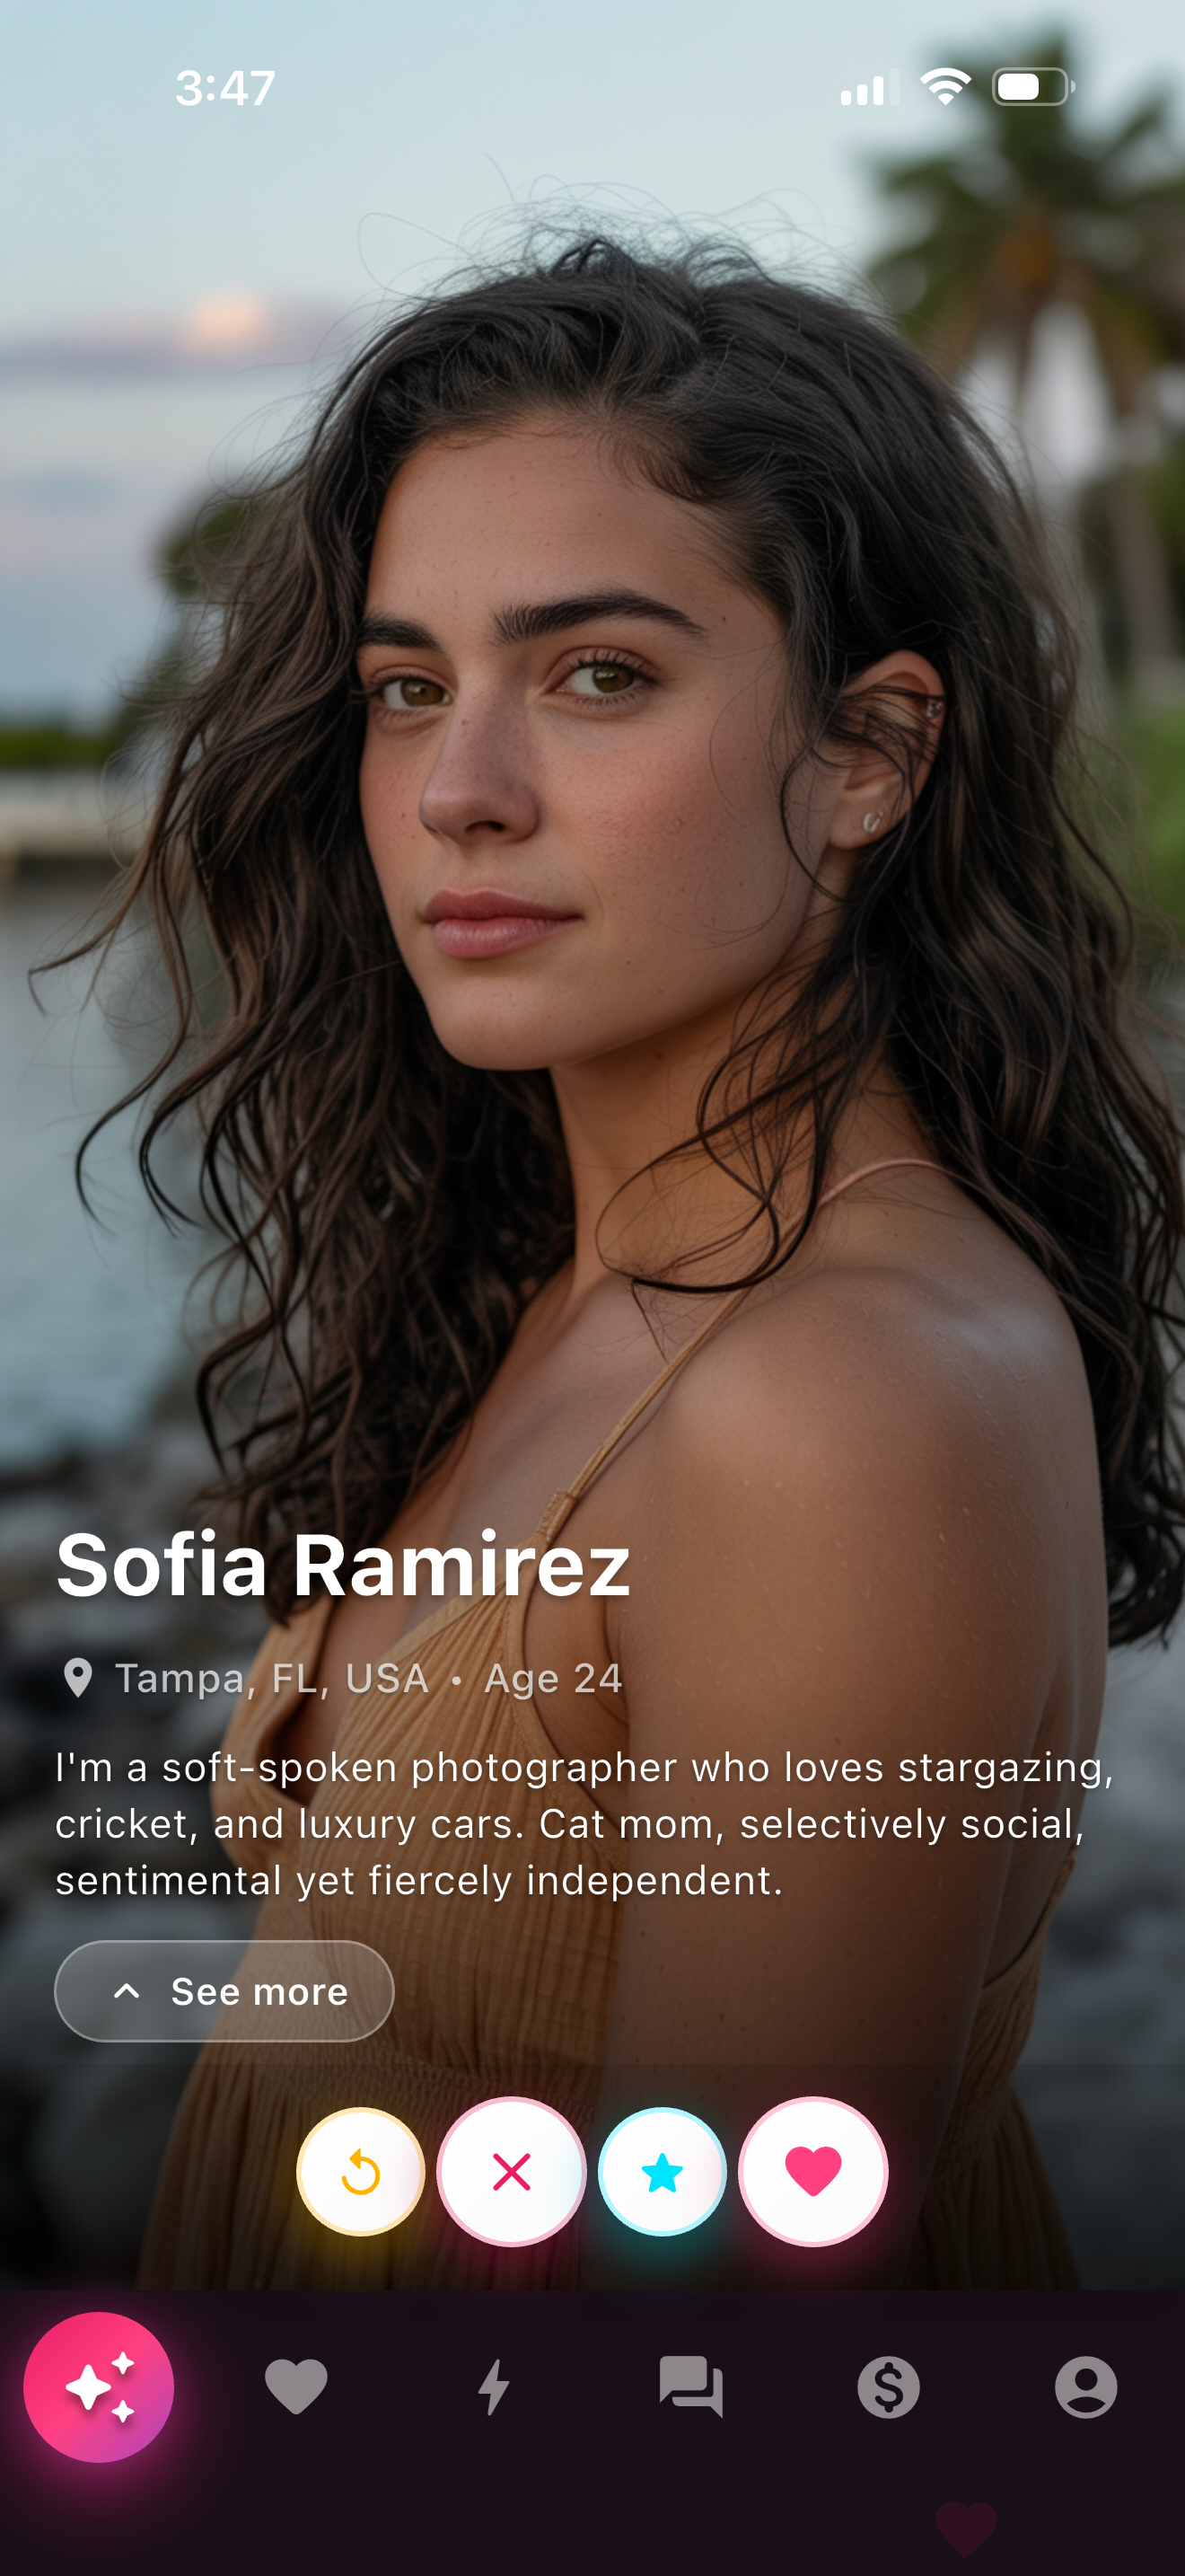Click the chevron arrow in See more
Image resolution: width=1185 pixels, height=2576 pixels.
(x=127, y=1991)
